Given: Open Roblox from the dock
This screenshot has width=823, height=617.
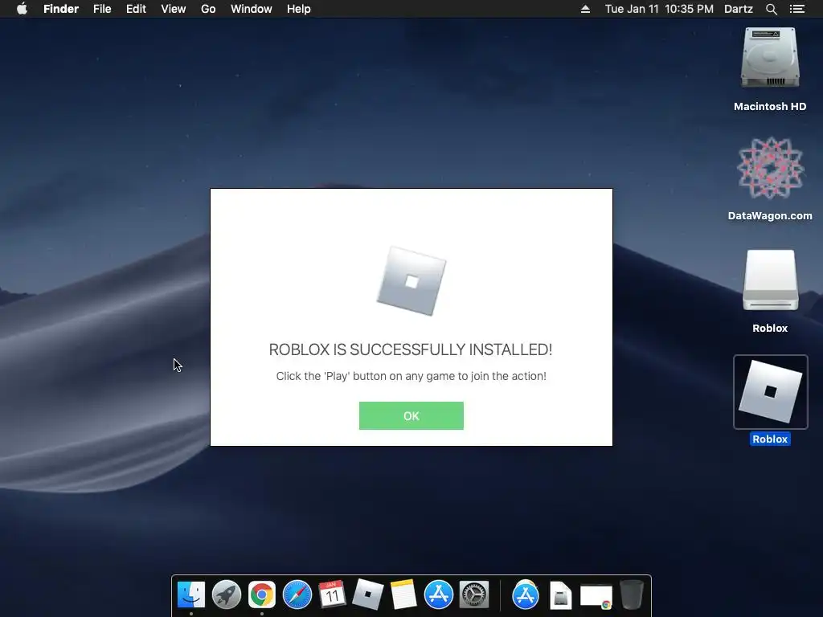Looking at the screenshot, I should pos(367,595).
